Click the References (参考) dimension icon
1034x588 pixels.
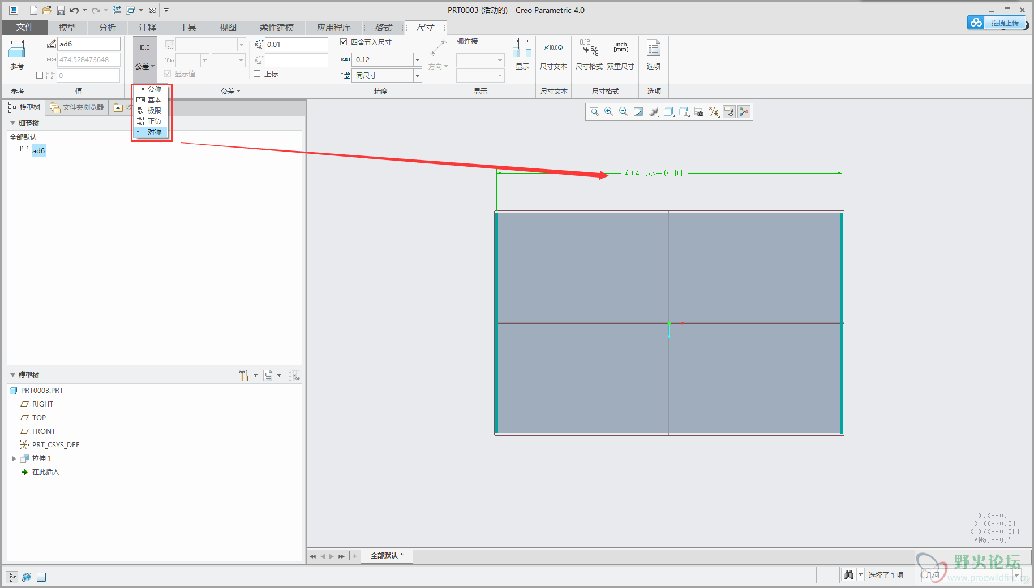pyautogui.click(x=17, y=49)
